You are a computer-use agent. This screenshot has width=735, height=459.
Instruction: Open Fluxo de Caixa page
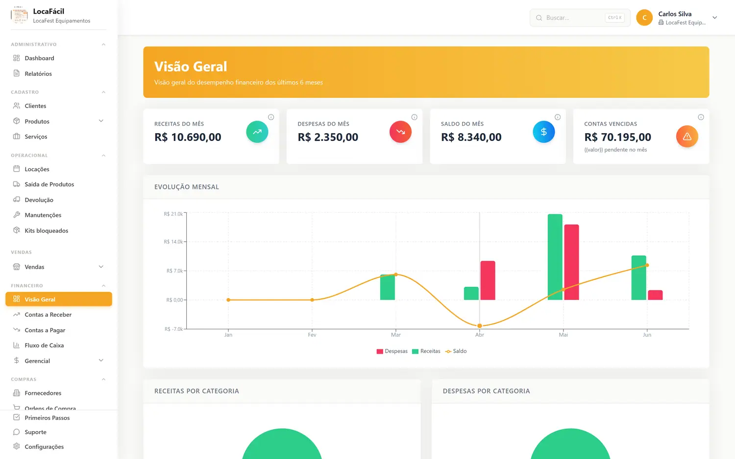[x=59, y=345]
